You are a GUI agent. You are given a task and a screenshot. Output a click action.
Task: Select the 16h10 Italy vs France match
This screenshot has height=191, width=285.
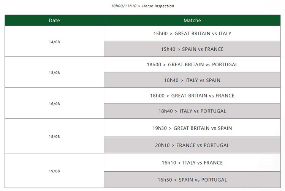tap(192, 163)
